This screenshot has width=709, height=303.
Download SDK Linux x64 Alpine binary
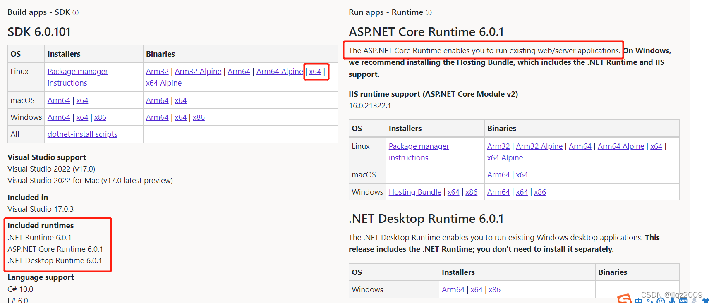tap(164, 83)
